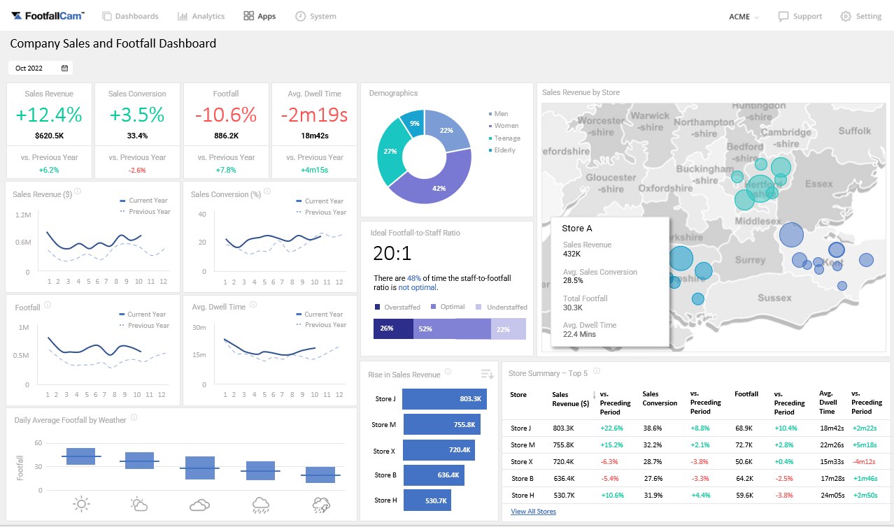Click the Sales Revenue +12.4% KPI card
Screen dimensions: 894x527
(49, 131)
